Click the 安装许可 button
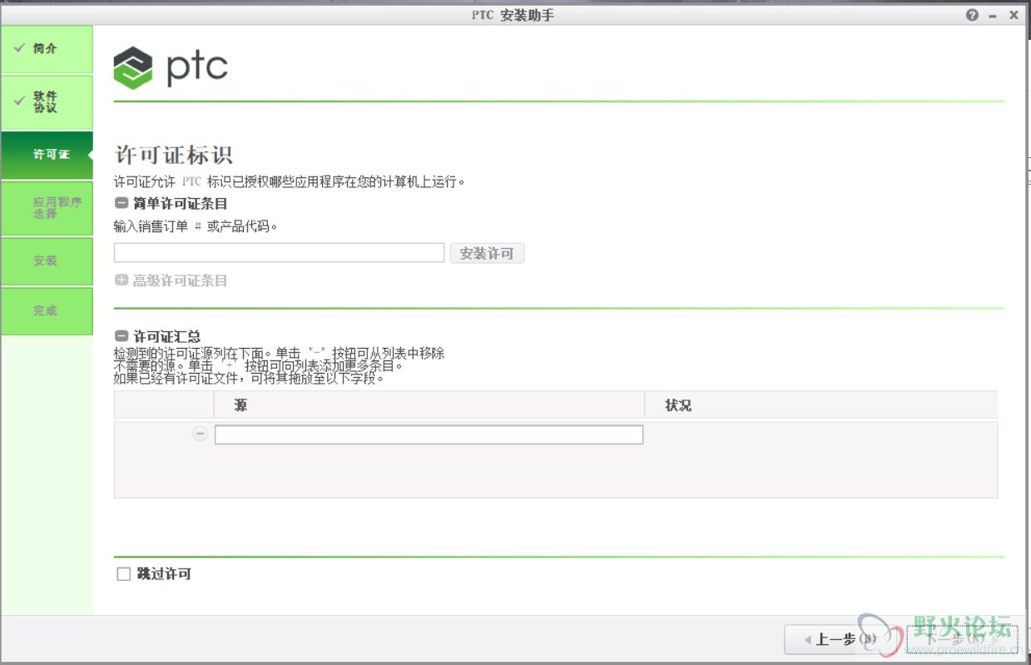Screen dimensions: 1031x665 487,253
